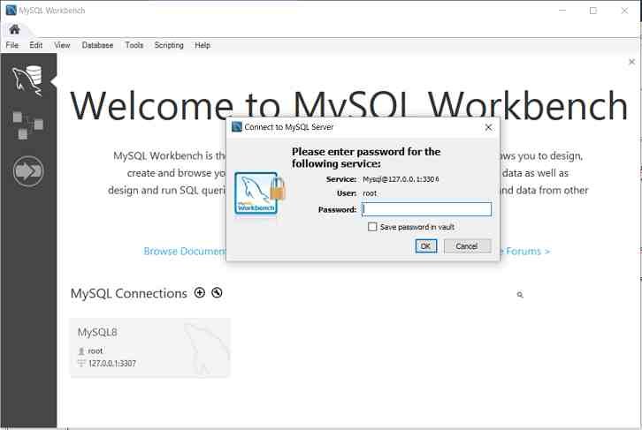The height and width of the screenshot is (430, 642).
Task: Add a new MySQL connection with plus icon
Action: click(200, 293)
